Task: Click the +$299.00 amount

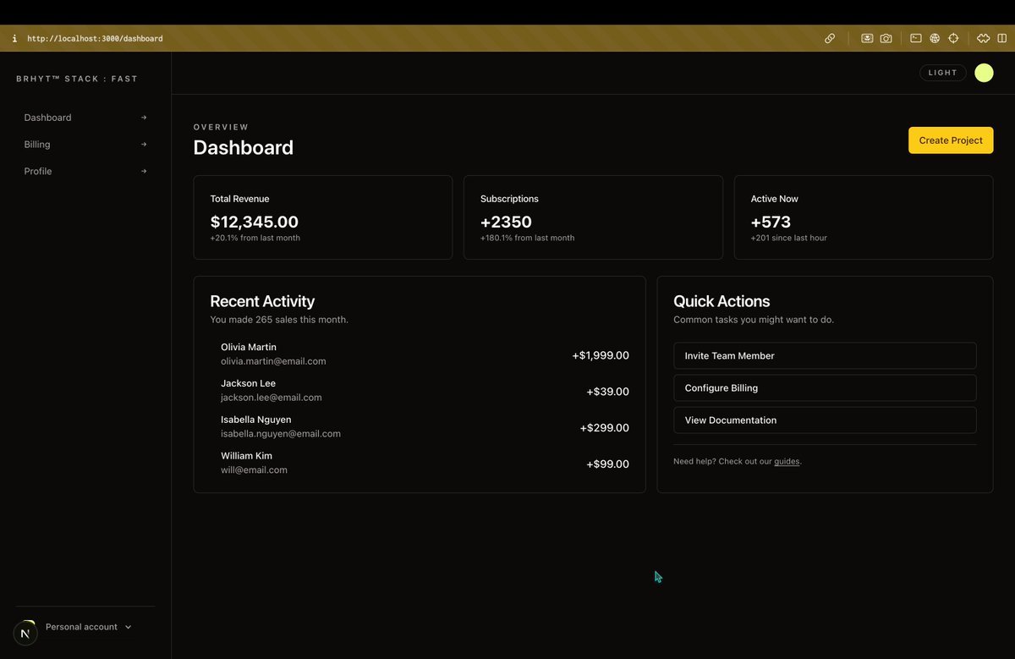Action: [605, 428]
